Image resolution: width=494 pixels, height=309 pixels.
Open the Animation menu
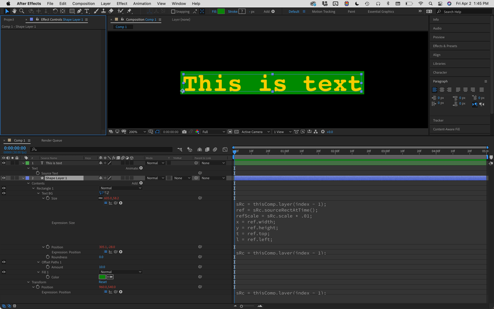(142, 3)
